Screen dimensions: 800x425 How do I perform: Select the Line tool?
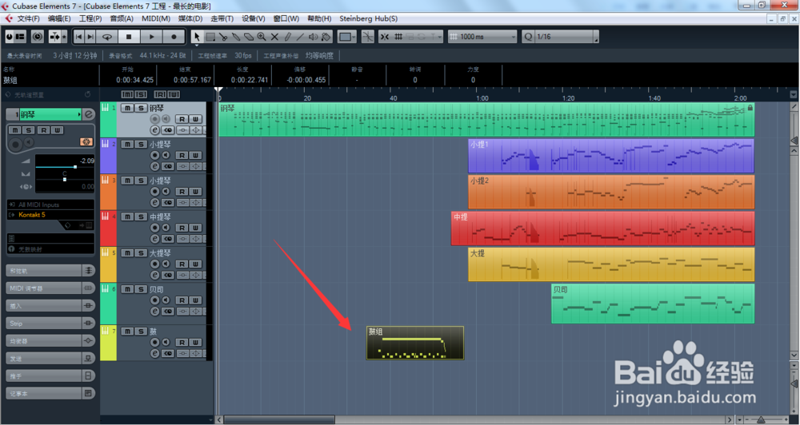click(300, 37)
